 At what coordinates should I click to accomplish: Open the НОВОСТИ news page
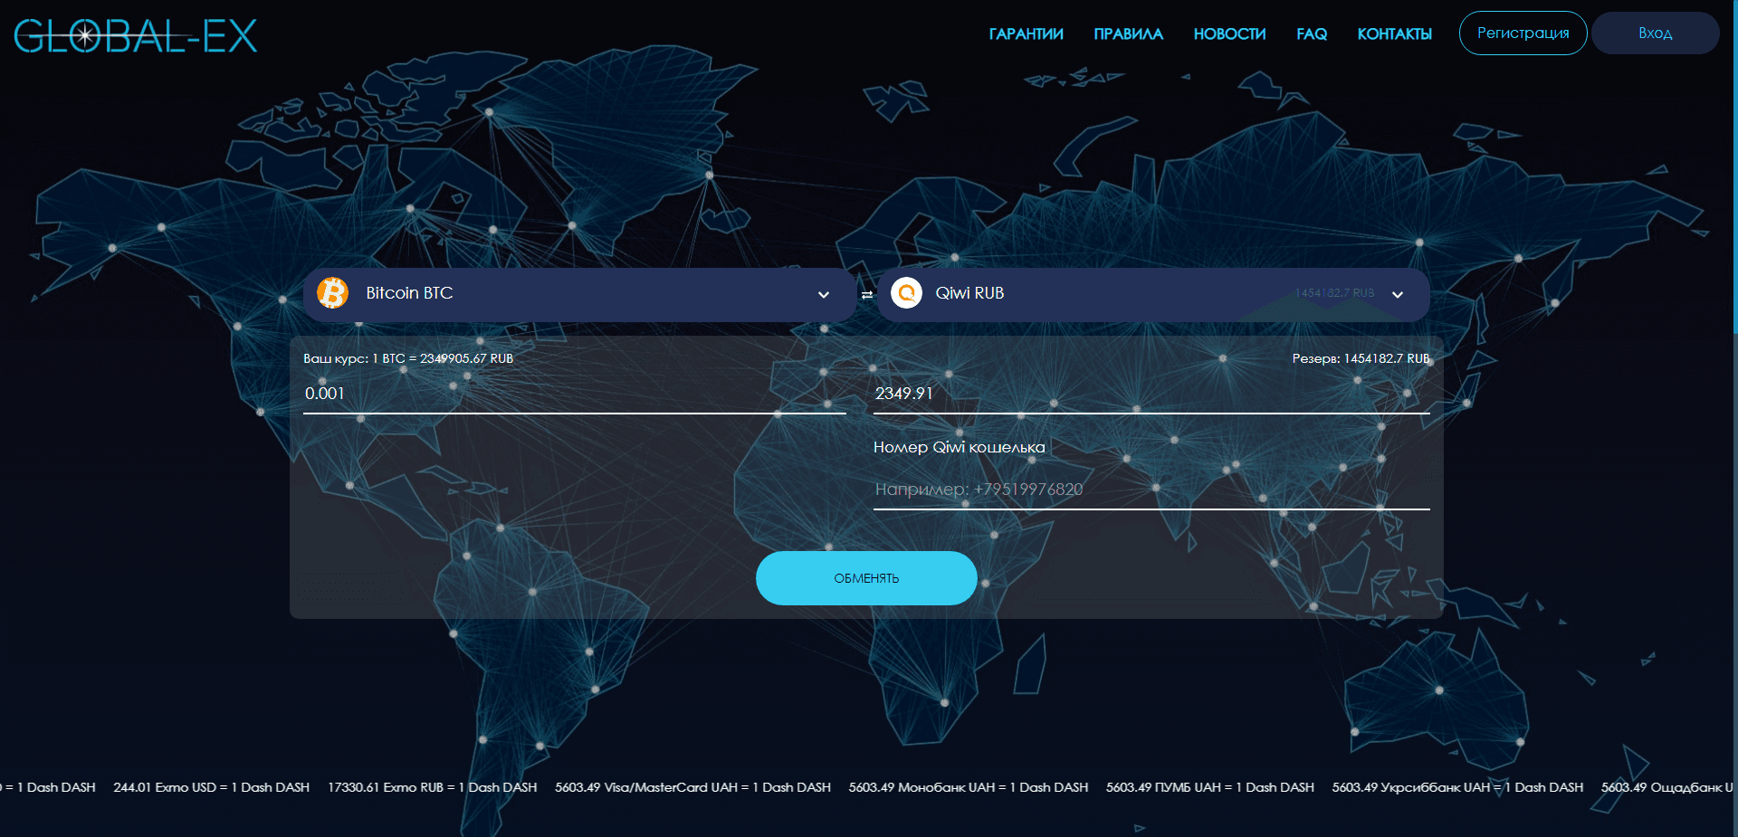(1228, 33)
